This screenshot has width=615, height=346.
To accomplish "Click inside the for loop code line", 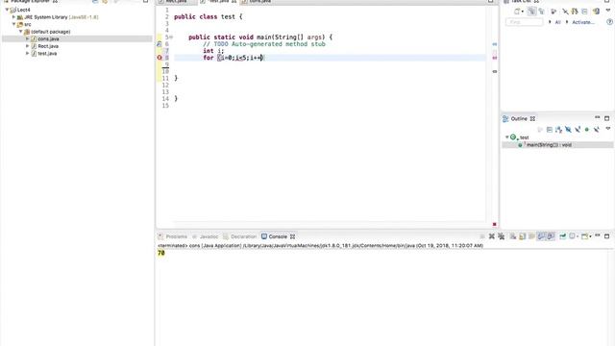I will click(x=234, y=58).
